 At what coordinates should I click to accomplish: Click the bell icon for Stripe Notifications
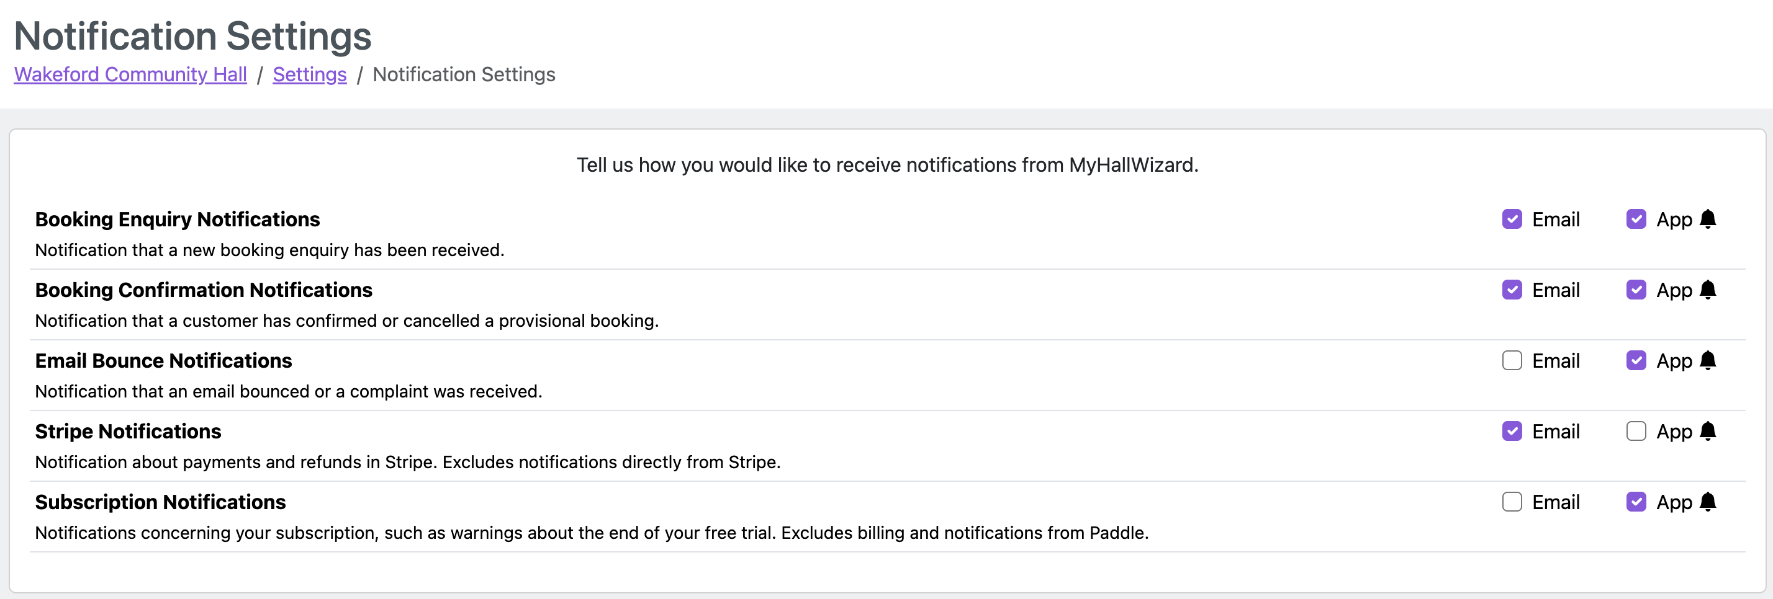(1708, 431)
